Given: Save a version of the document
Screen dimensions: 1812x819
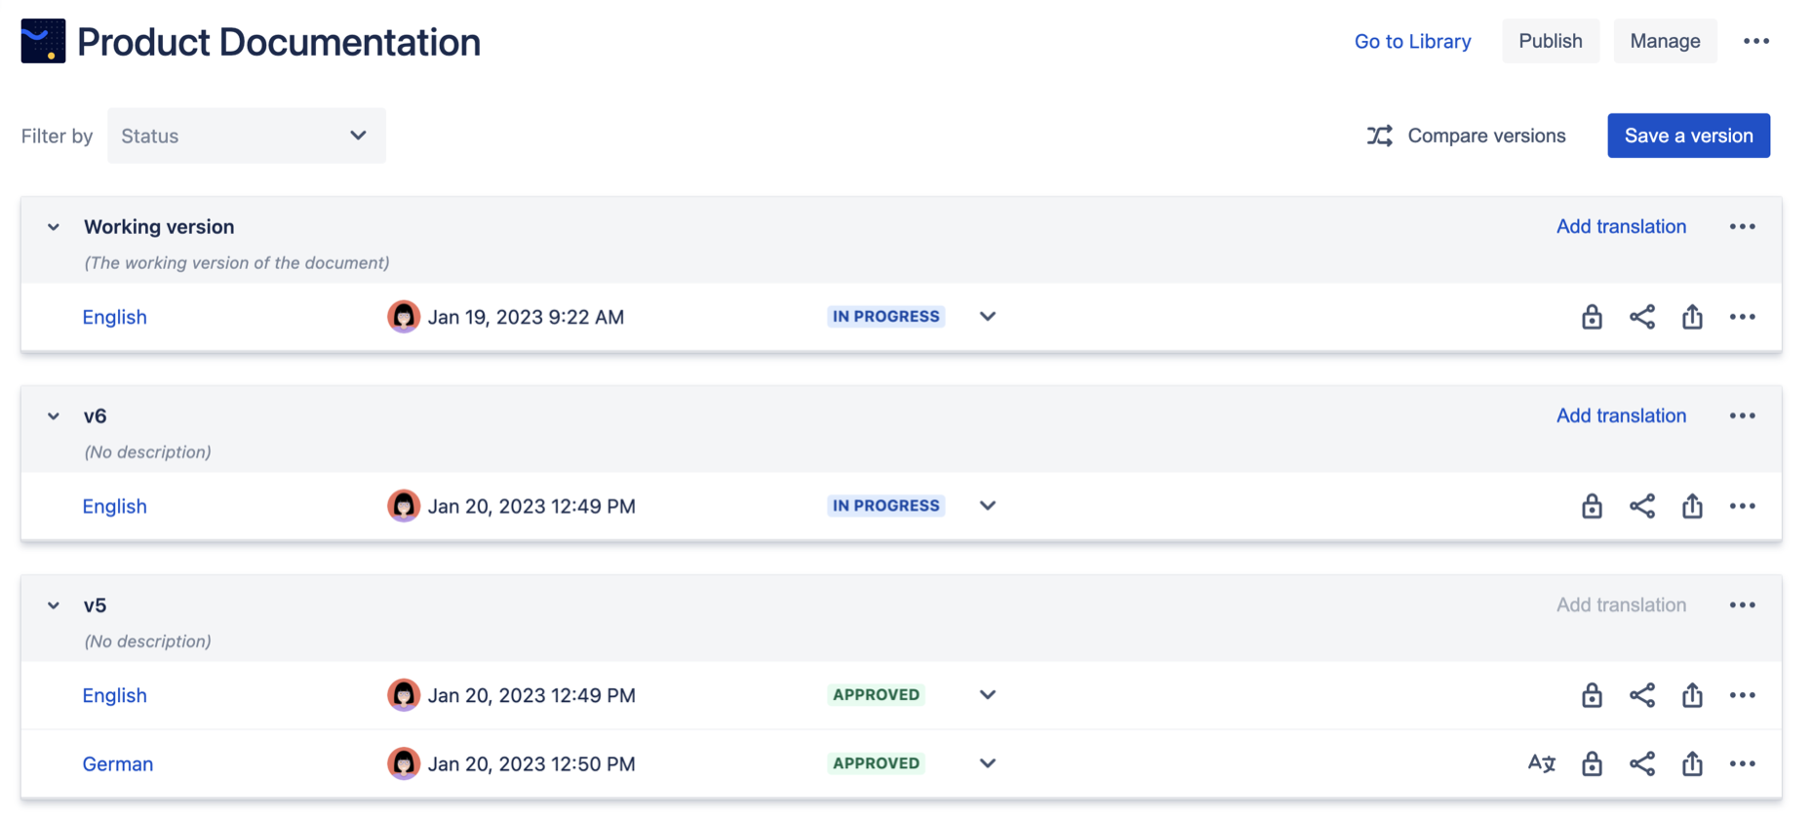Looking at the screenshot, I should (x=1688, y=136).
